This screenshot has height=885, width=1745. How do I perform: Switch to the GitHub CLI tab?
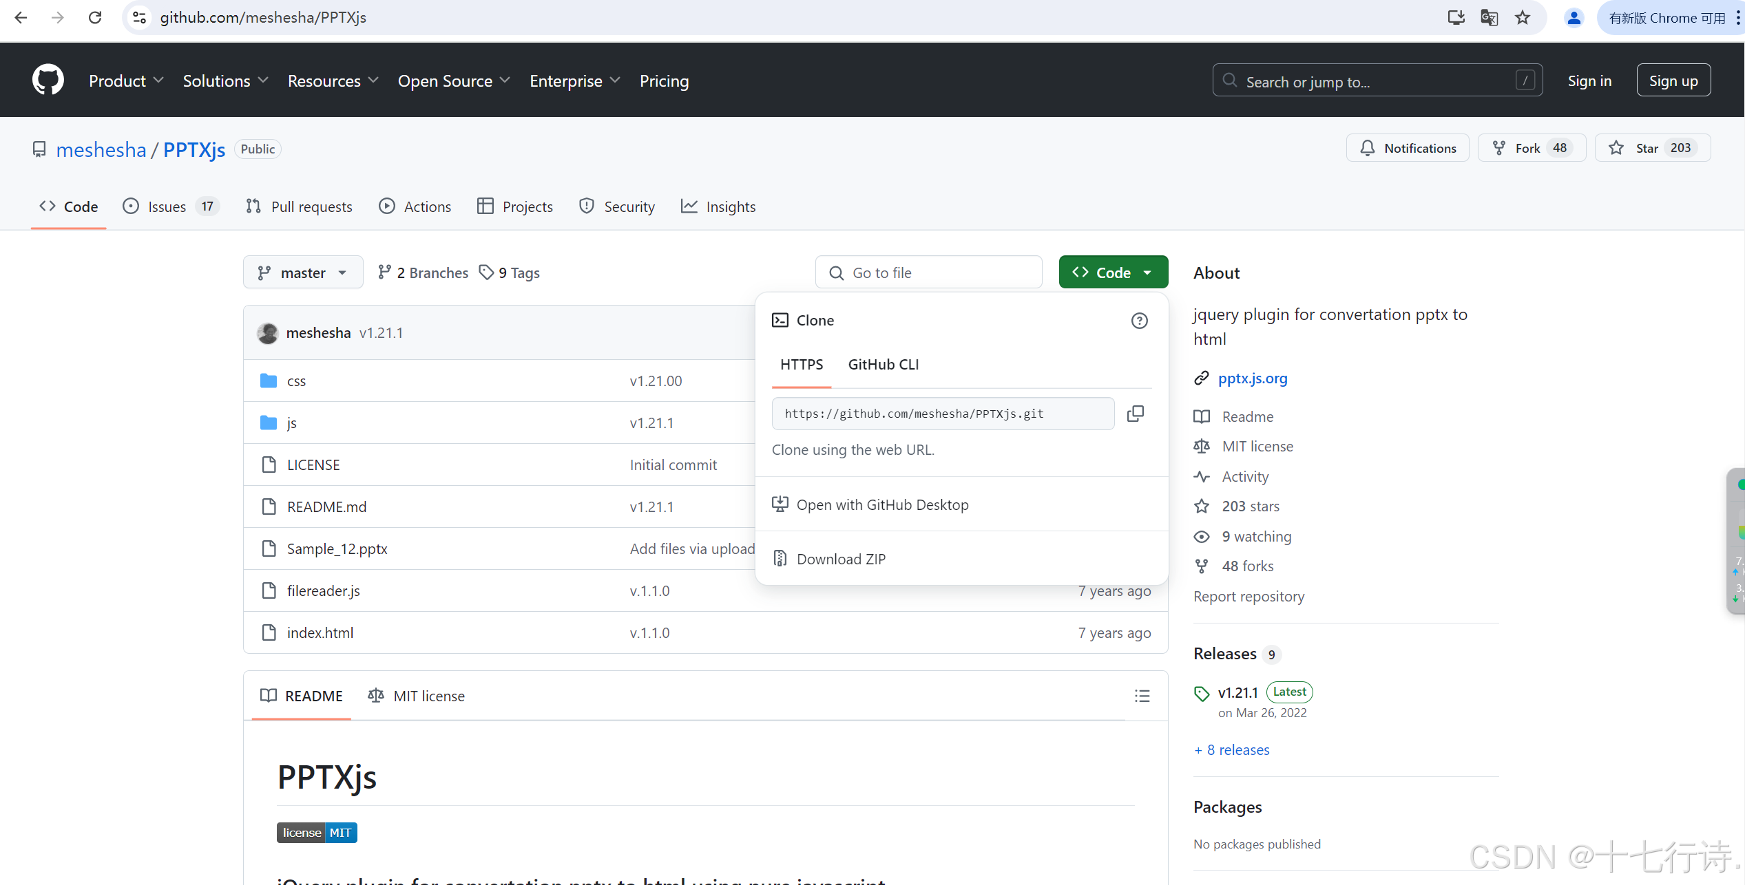coord(884,364)
